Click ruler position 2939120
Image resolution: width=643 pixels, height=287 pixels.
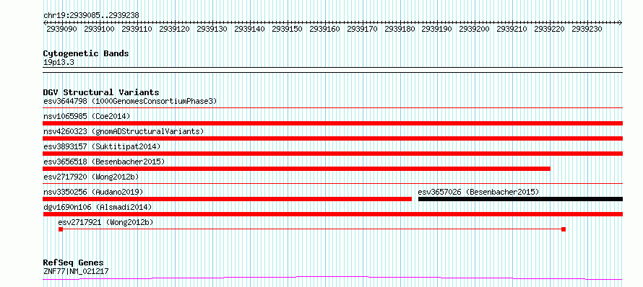tap(174, 29)
